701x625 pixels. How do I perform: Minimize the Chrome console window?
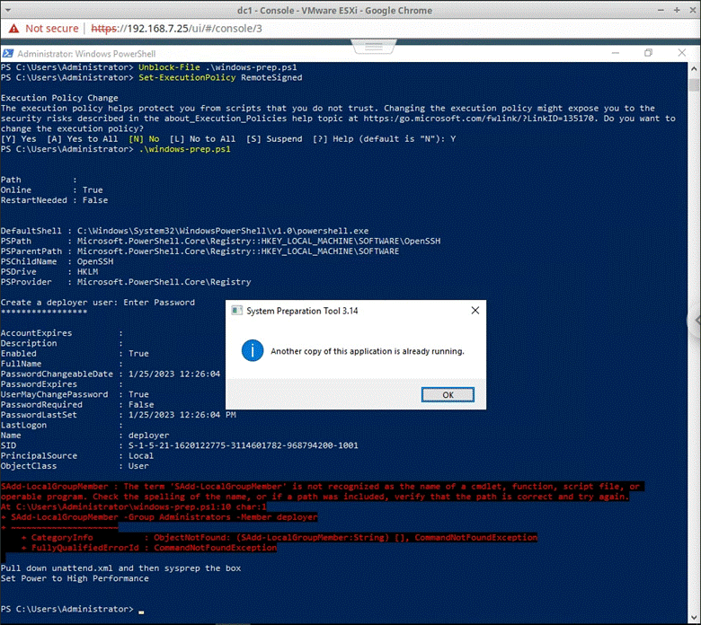(661, 10)
